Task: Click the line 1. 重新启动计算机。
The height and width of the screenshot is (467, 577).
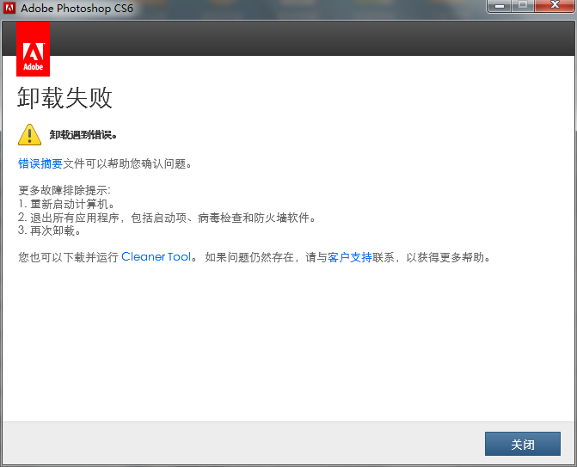Action: (x=66, y=204)
